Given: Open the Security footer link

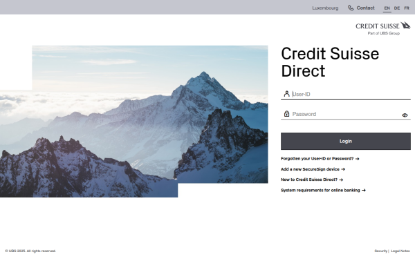Looking at the screenshot, I should pyautogui.click(x=380, y=251).
